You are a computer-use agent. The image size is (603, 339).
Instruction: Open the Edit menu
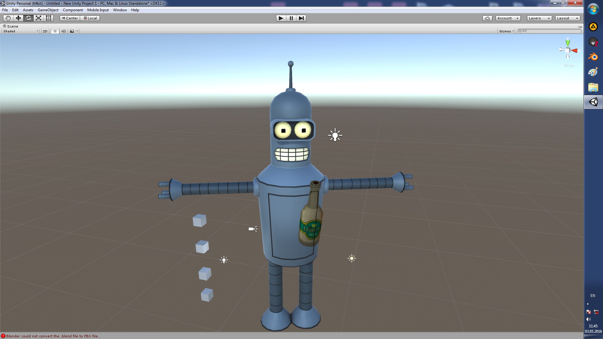click(15, 10)
